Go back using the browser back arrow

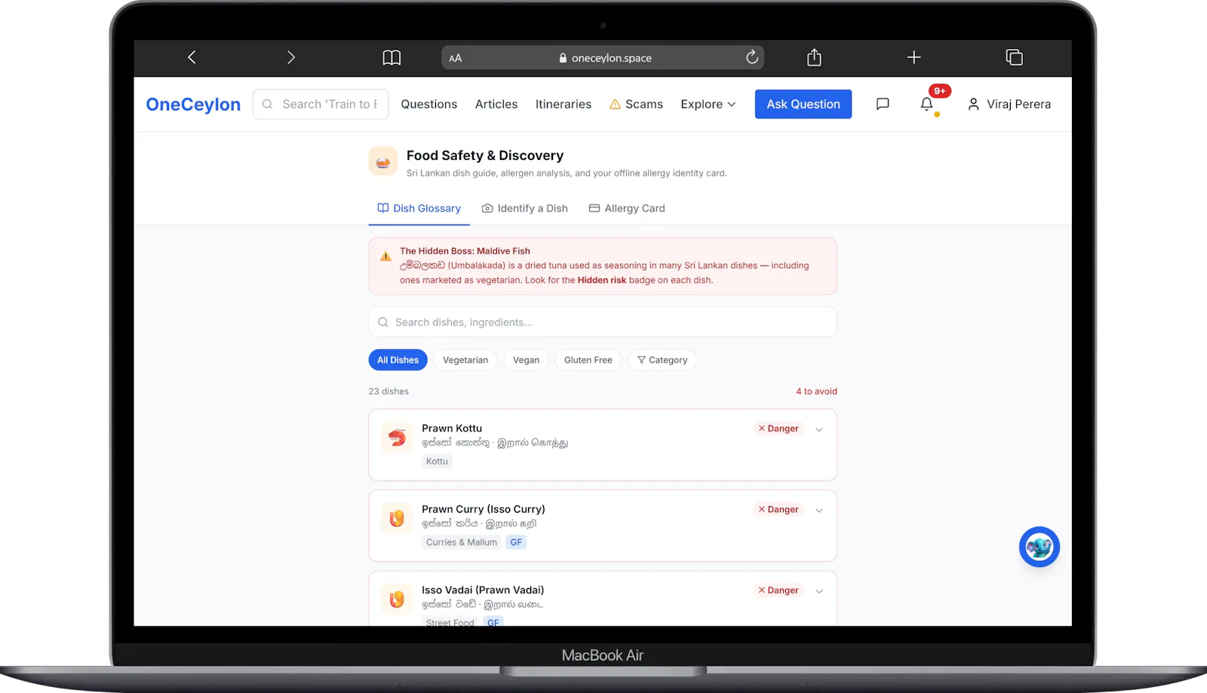pyautogui.click(x=192, y=57)
